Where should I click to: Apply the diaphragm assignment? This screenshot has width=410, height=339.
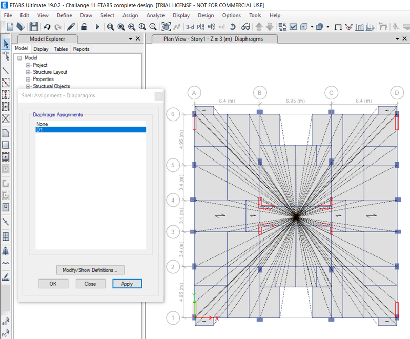click(127, 283)
